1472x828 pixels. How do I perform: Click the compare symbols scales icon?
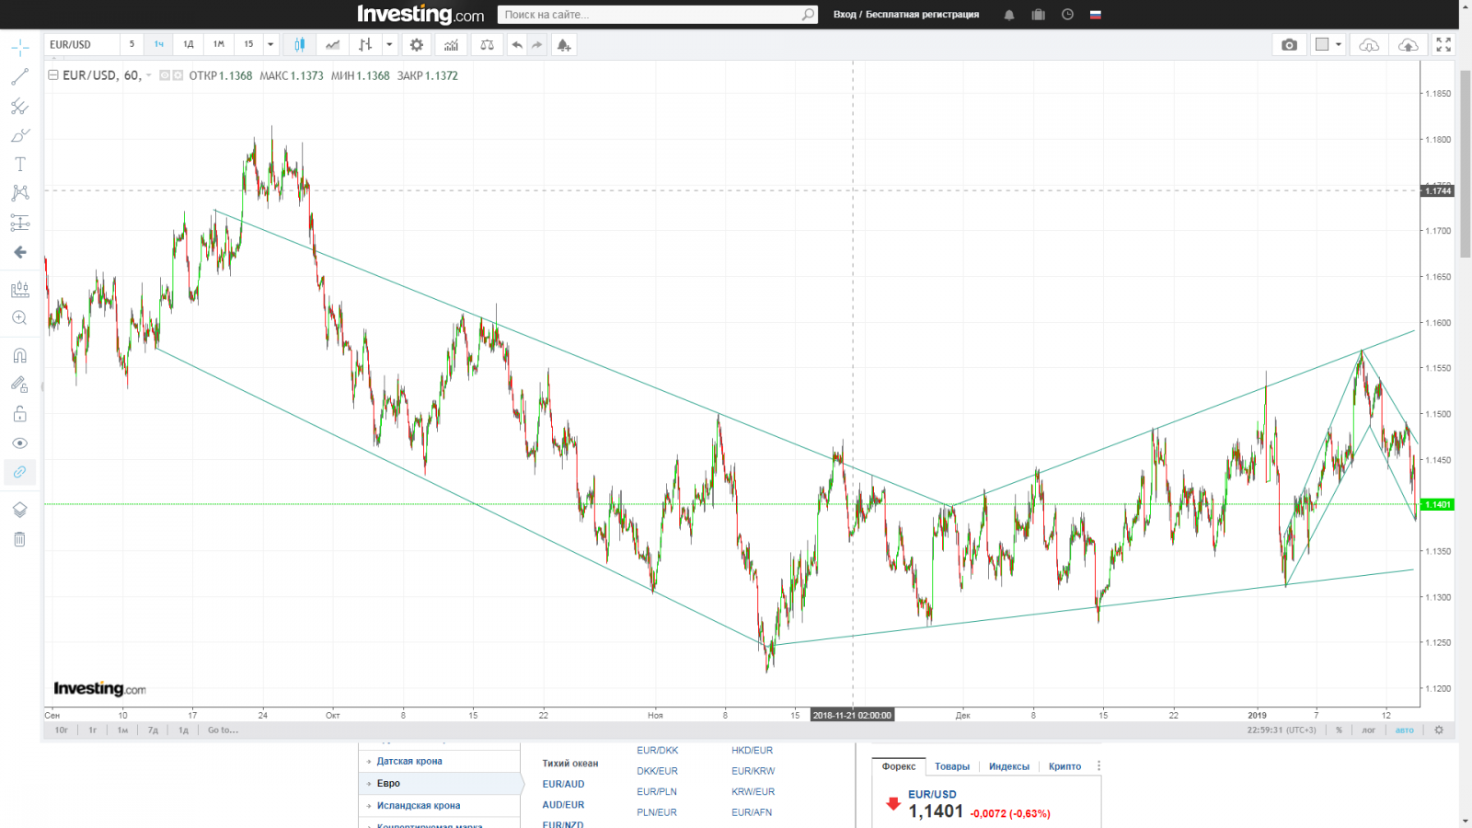coord(487,45)
